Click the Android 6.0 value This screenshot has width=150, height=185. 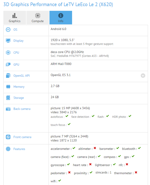tap(58, 29)
